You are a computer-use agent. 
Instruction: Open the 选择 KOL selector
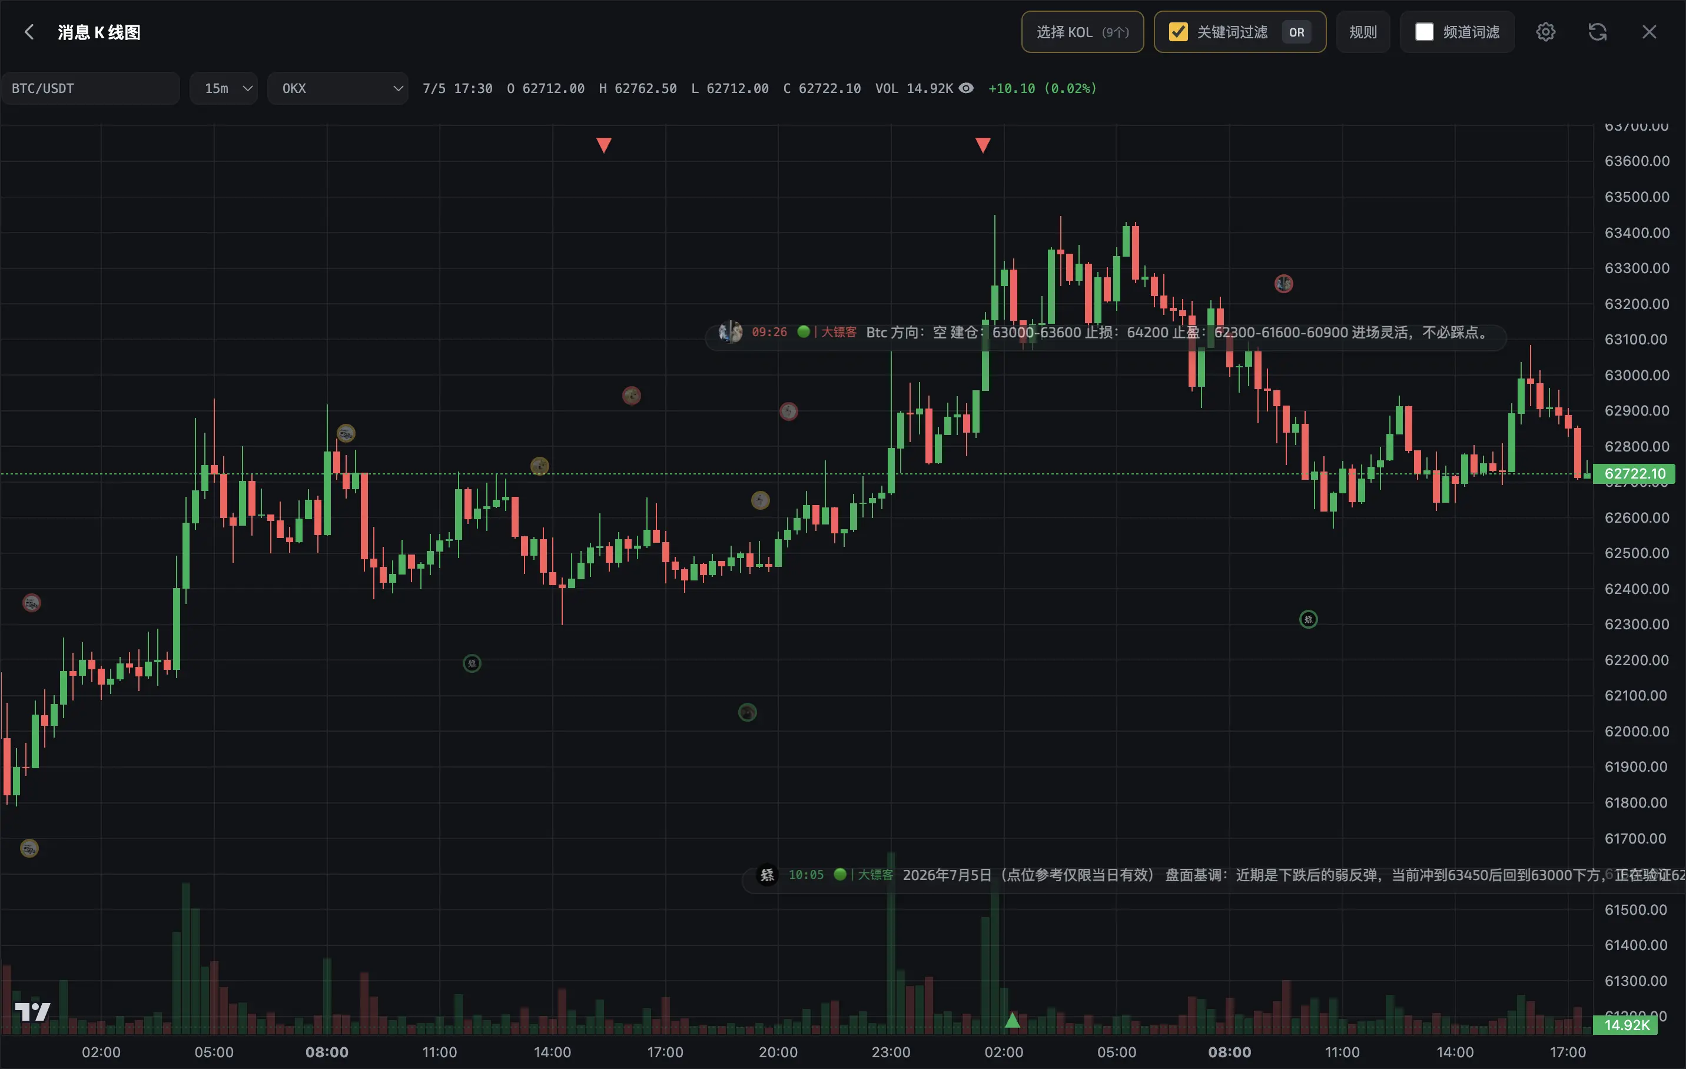pyautogui.click(x=1083, y=32)
